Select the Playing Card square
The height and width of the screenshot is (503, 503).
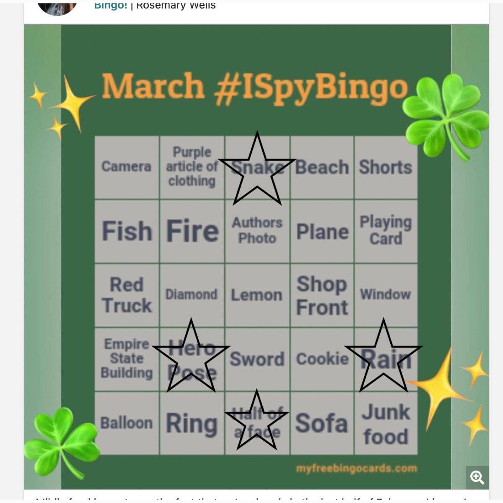click(x=386, y=231)
